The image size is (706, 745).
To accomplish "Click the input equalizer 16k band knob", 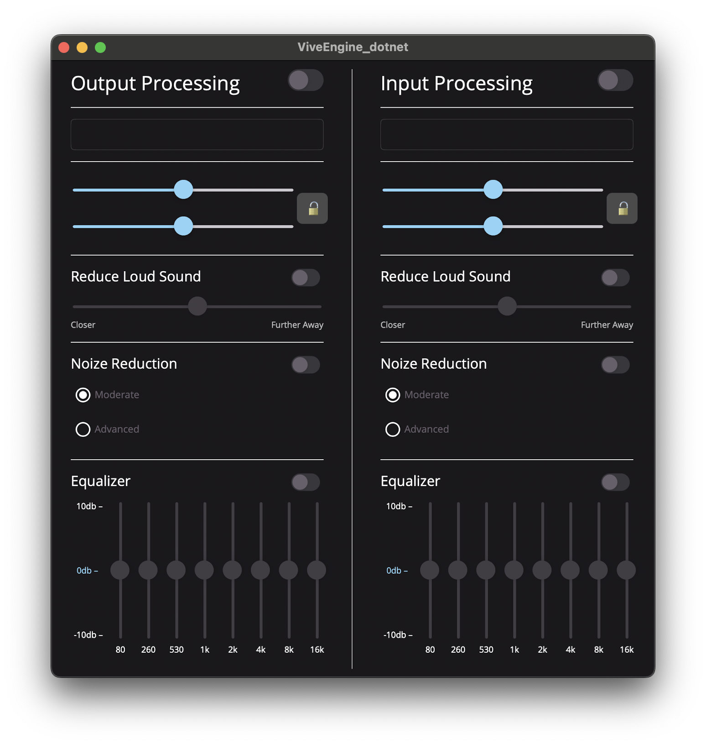I will (626, 570).
